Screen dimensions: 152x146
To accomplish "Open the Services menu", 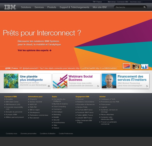I will coord(39,7).
